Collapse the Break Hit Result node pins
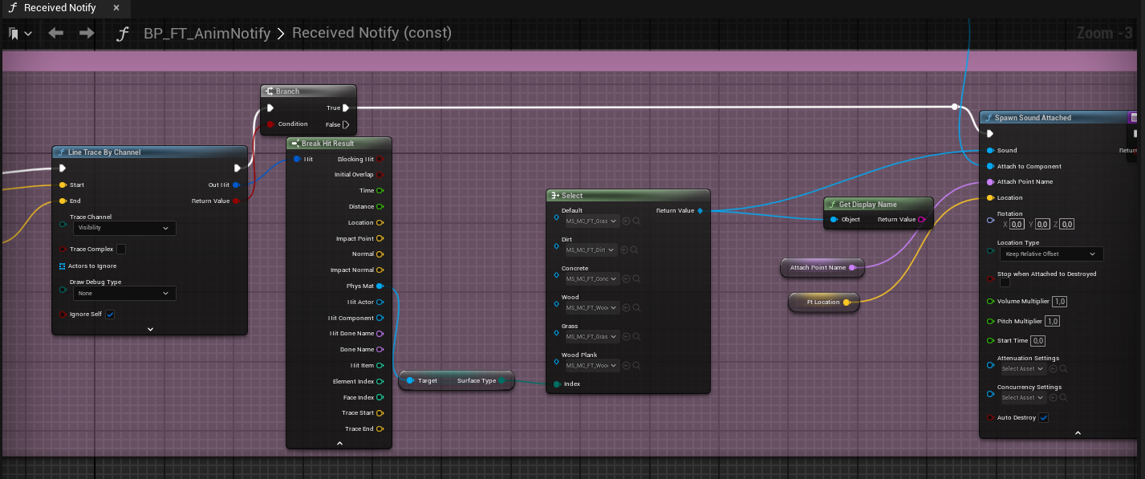 tap(339, 443)
